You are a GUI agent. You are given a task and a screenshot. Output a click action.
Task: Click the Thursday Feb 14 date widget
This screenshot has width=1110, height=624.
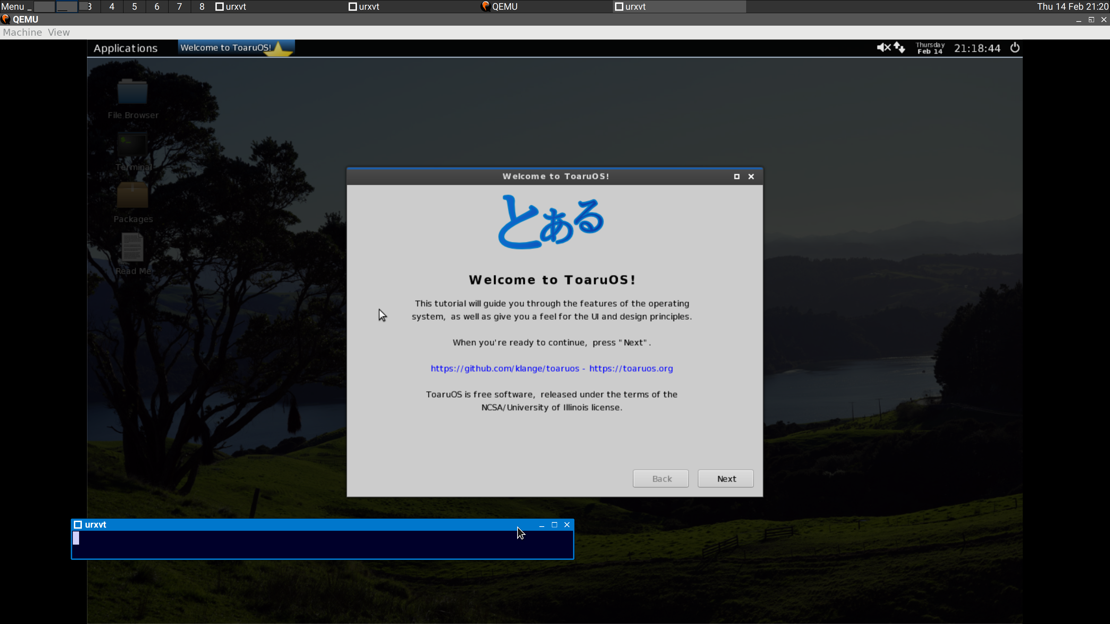pyautogui.click(x=930, y=48)
